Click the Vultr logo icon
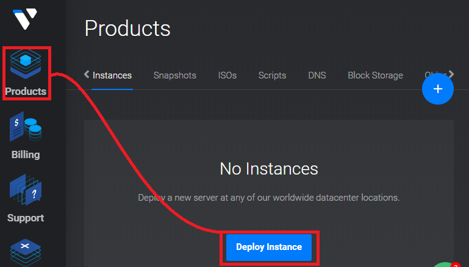Viewport: 469px width, 267px height. click(25, 19)
